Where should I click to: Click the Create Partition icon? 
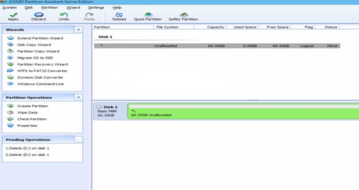pyautogui.click(x=10, y=106)
